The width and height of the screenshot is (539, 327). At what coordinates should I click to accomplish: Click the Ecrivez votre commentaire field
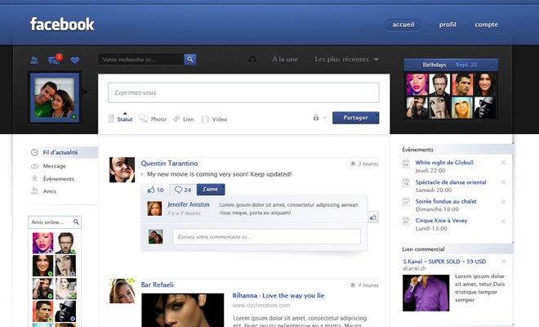point(267,237)
